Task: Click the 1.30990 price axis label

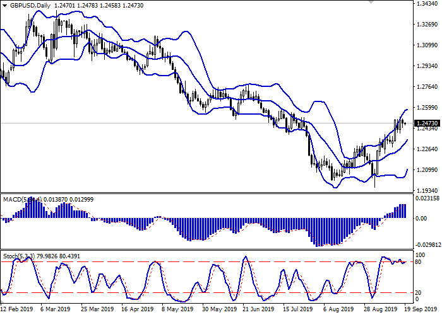Action: pyautogui.click(x=427, y=45)
